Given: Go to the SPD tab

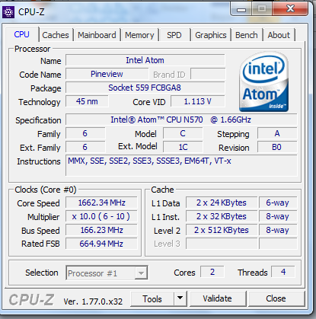Looking at the screenshot, I should click(x=174, y=35).
